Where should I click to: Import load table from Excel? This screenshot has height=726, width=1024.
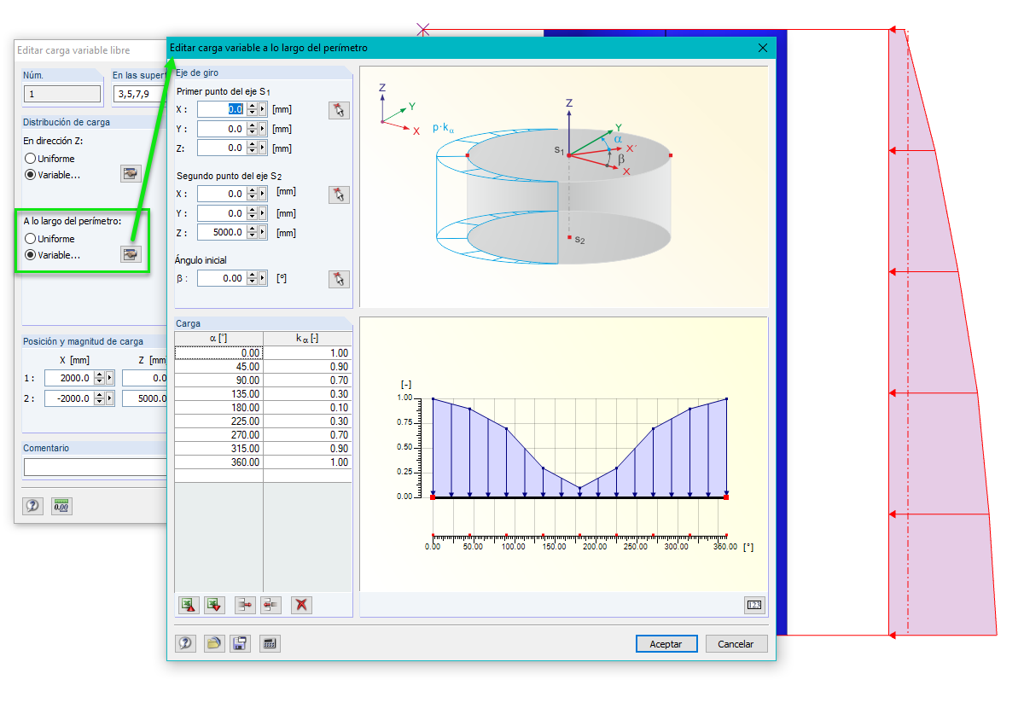coord(214,605)
